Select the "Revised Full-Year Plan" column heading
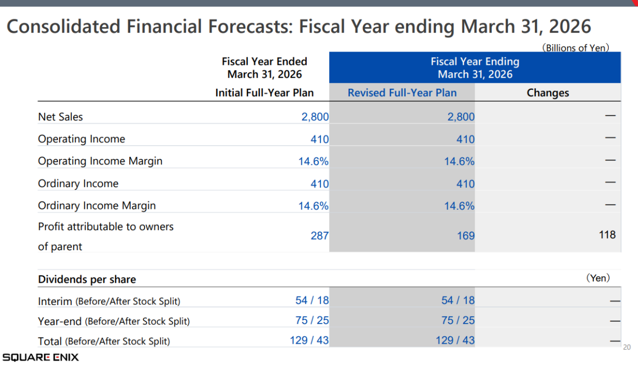Image resolution: width=638 pixels, height=365 pixels. tap(402, 92)
